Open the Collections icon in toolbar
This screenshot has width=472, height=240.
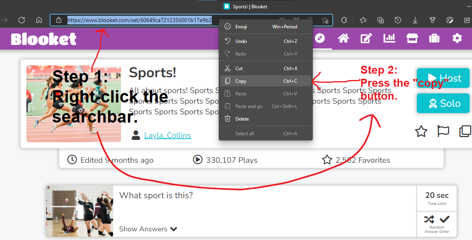[x=381, y=20]
